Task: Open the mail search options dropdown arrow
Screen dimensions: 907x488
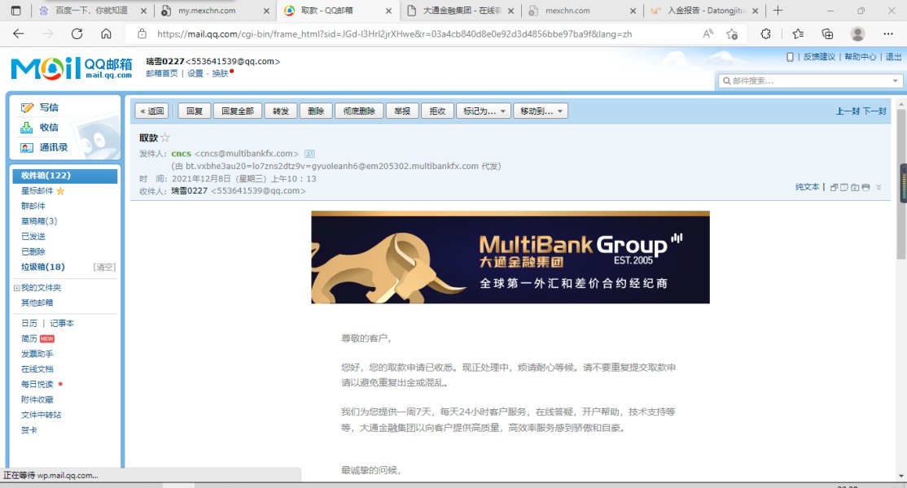Action: pyautogui.click(x=896, y=81)
